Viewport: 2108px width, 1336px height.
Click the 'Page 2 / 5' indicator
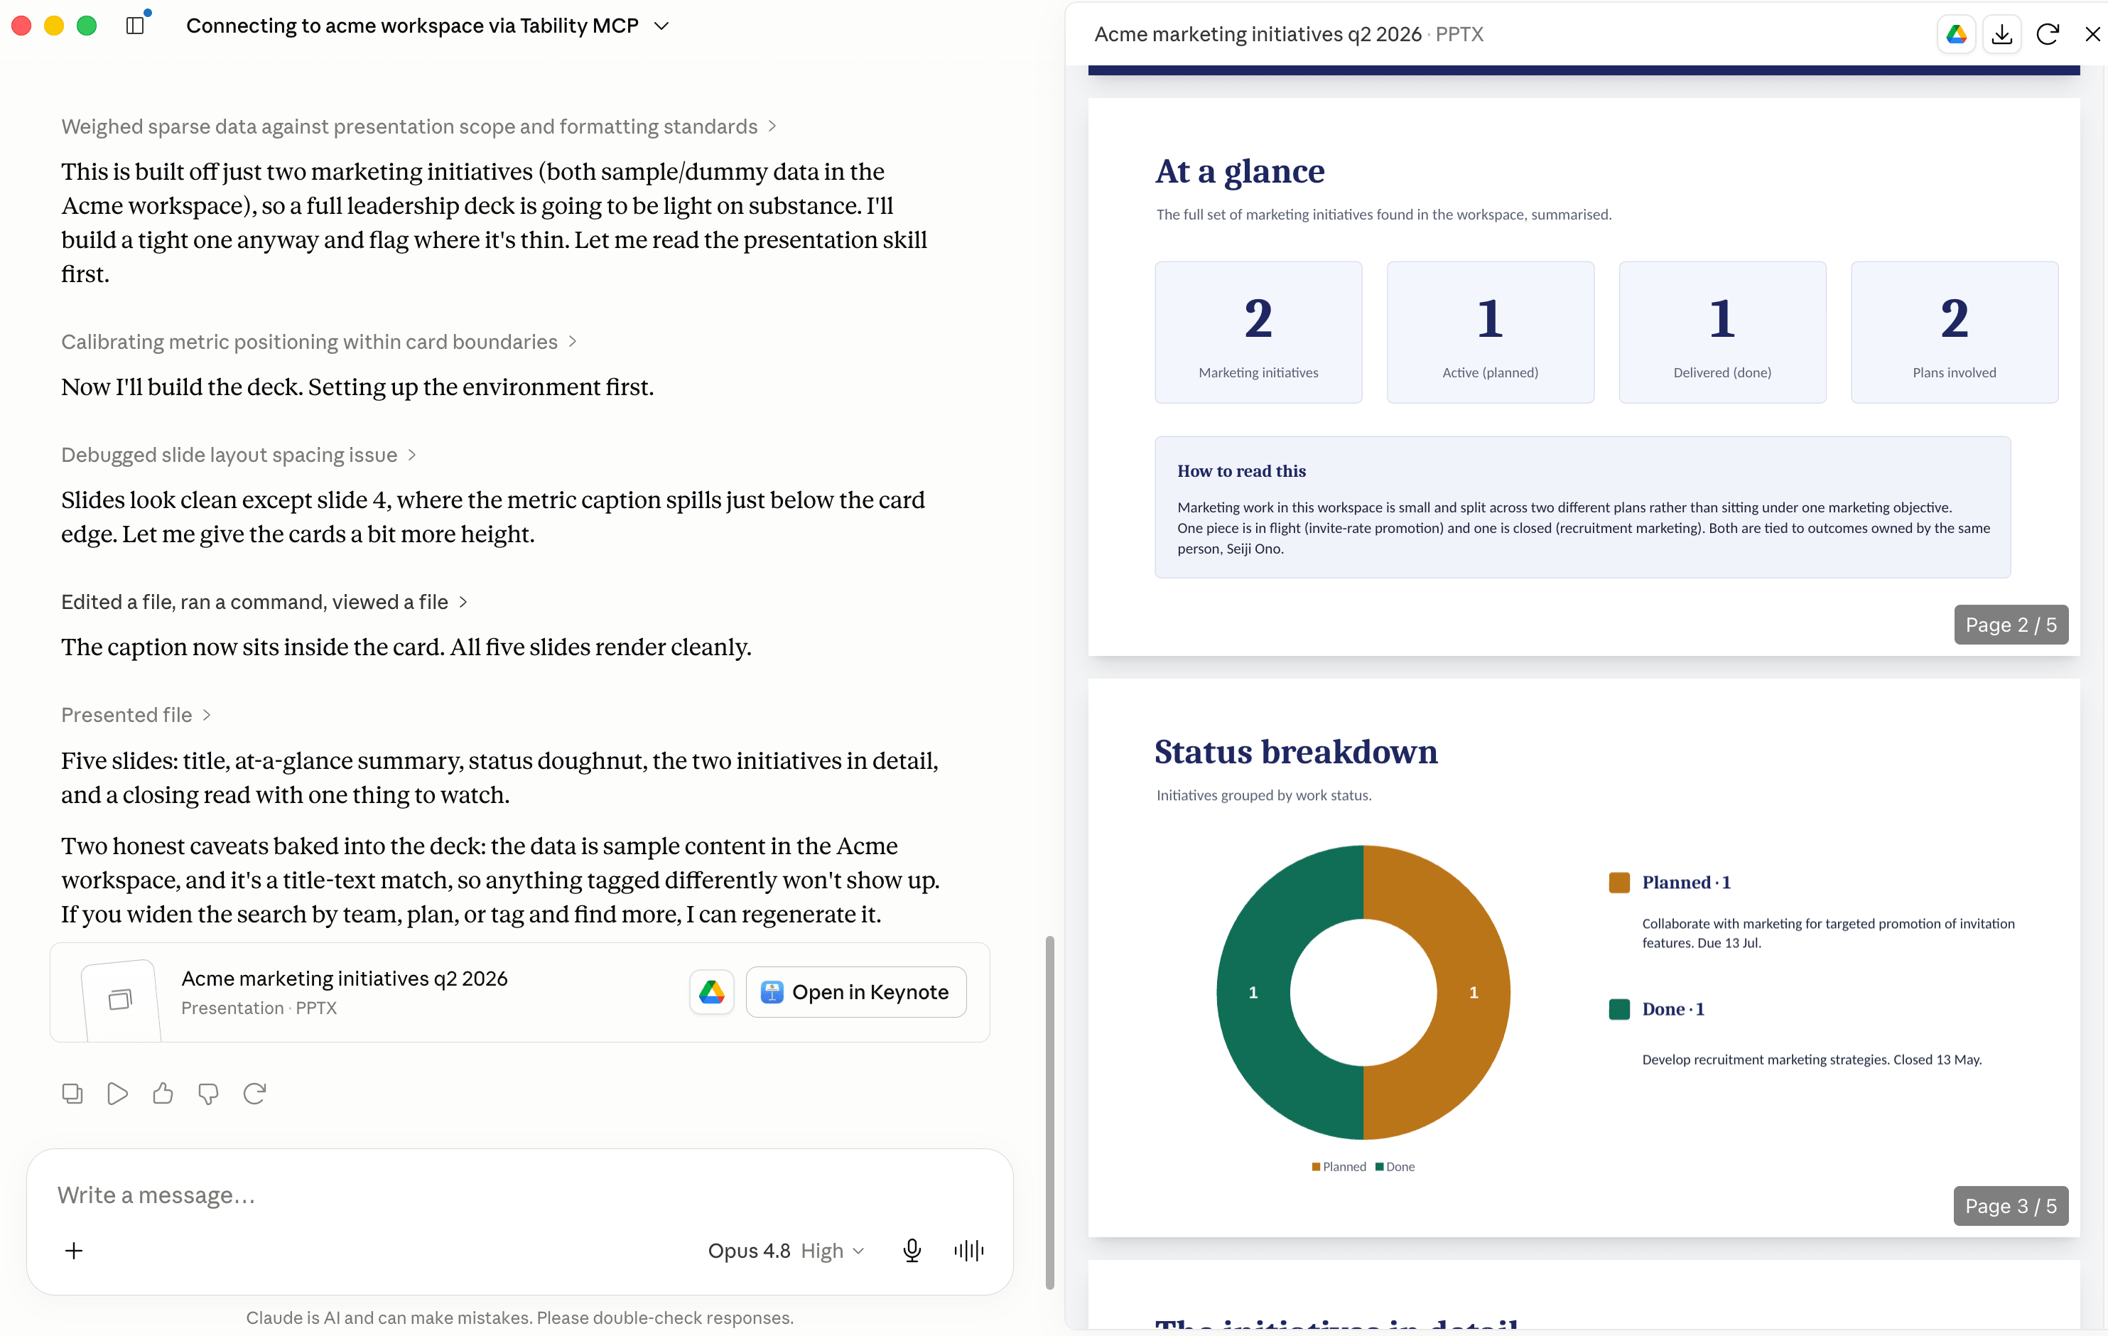pyautogui.click(x=2011, y=624)
